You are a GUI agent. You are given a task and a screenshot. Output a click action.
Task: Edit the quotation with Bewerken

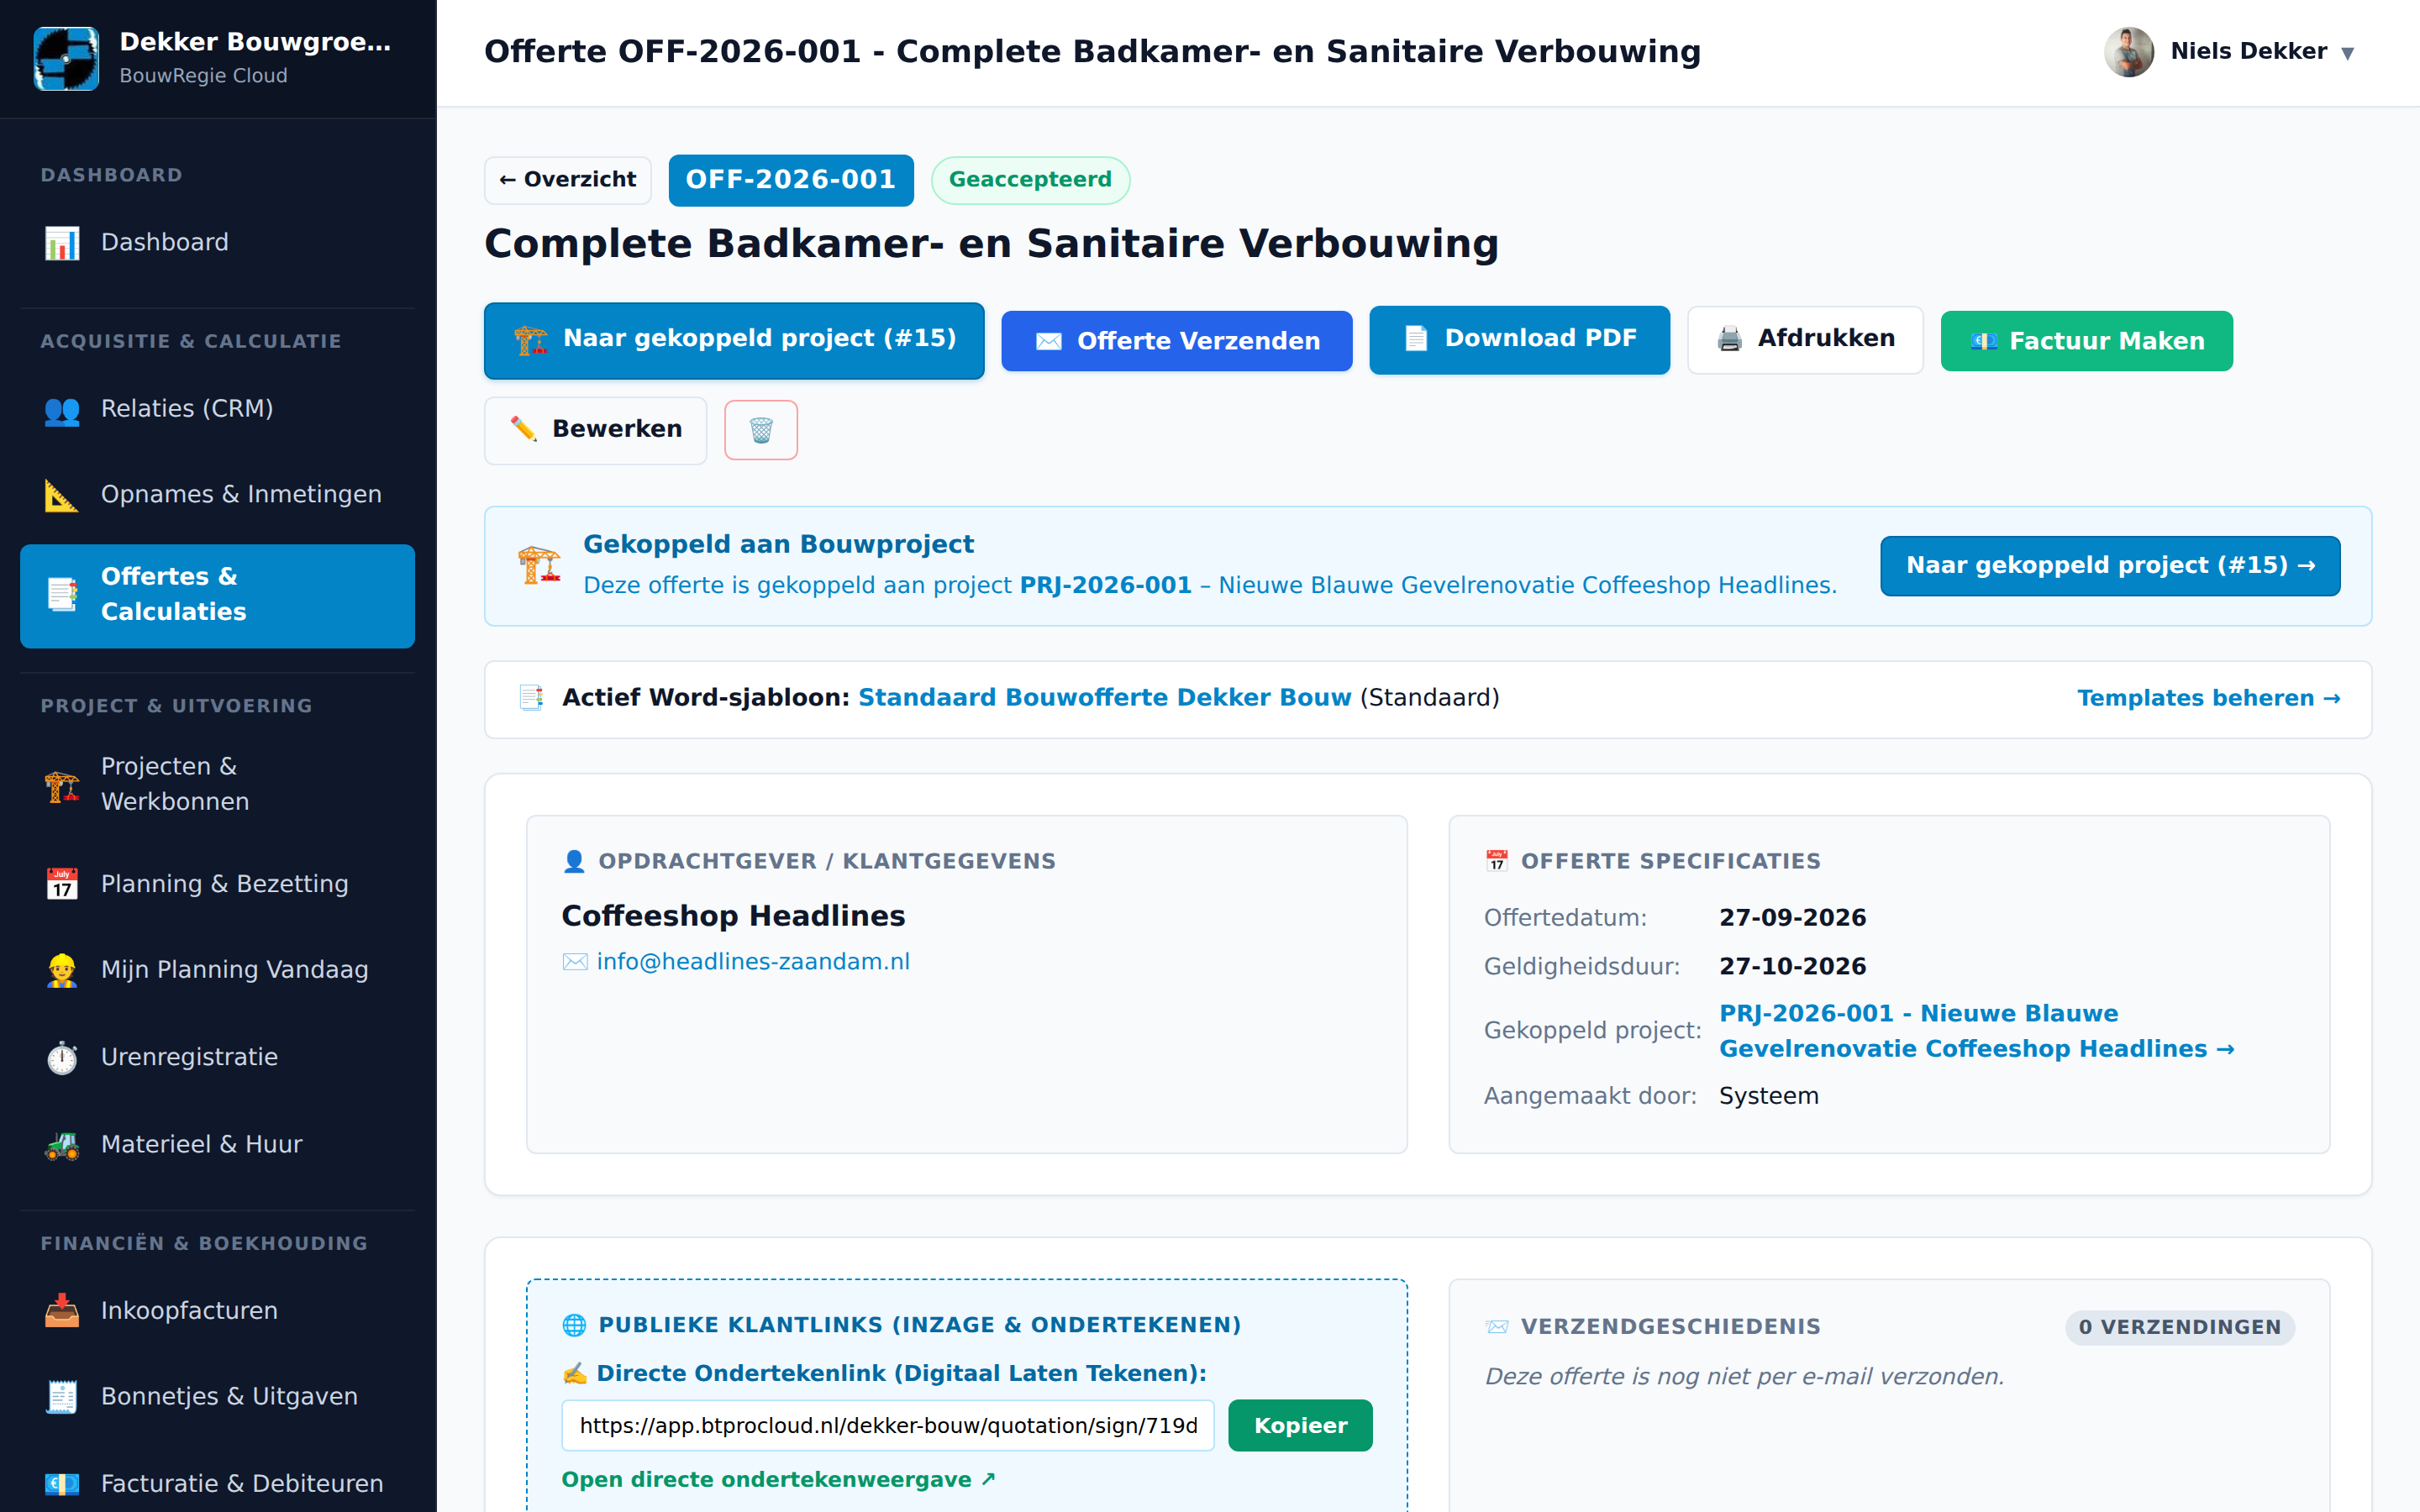(x=596, y=430)
